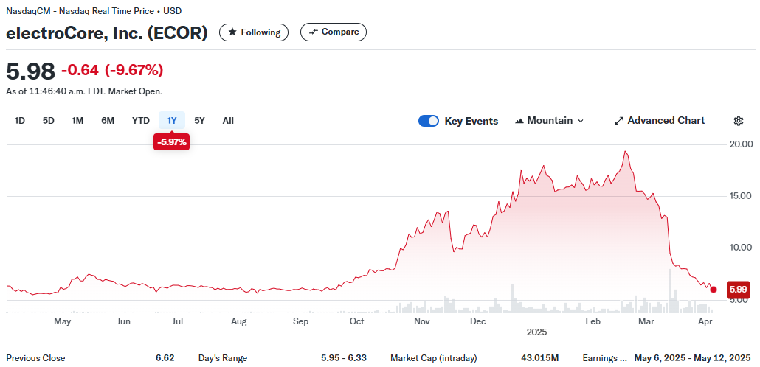Click the 15.00 y-axis label
The height and width of the screenshot is (367, 760).
pyautogui.click(x=739, y=195)
